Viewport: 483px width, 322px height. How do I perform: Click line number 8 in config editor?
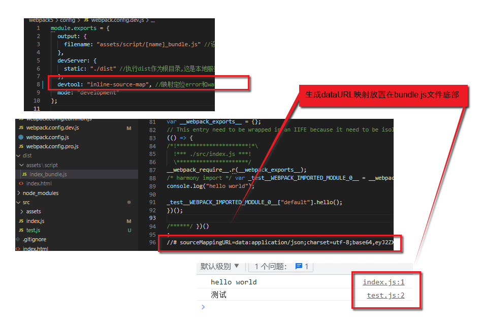tap(38, 84)
